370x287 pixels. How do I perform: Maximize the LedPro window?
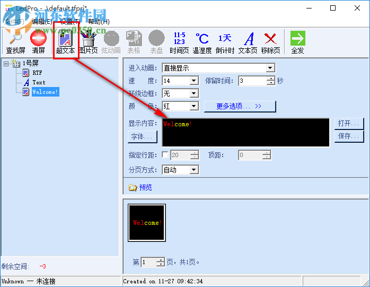[333, 8]
